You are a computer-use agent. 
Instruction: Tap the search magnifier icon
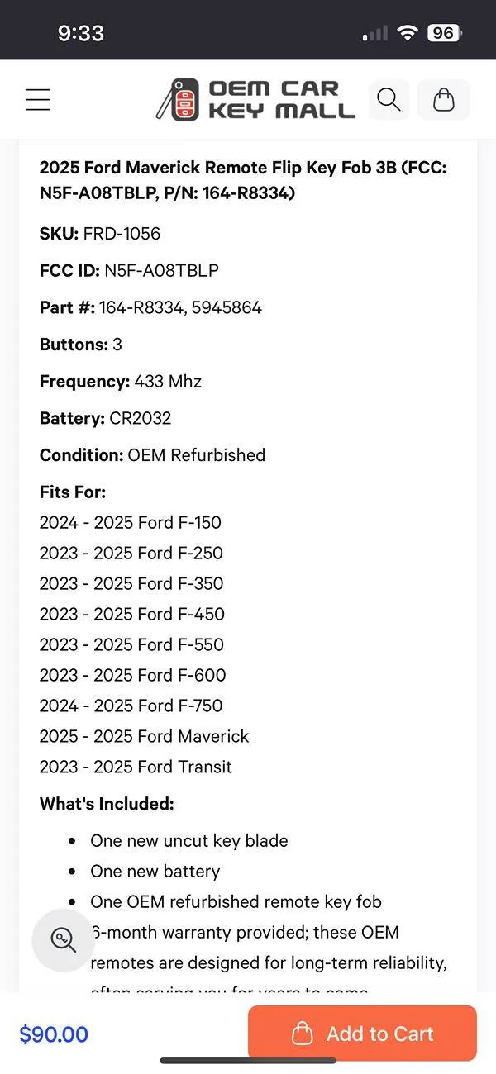click(x=389, y=100)
